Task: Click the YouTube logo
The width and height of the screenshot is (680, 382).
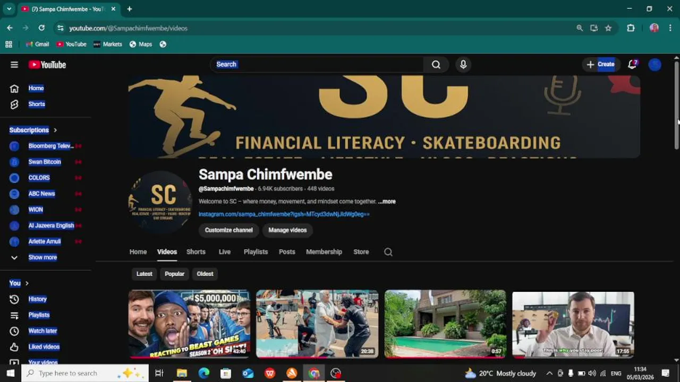Action: (47, 65)
